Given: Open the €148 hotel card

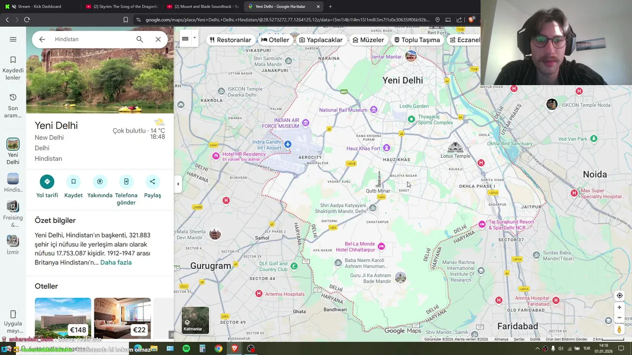Looking at the screenshot, I should tap(63, 318).
